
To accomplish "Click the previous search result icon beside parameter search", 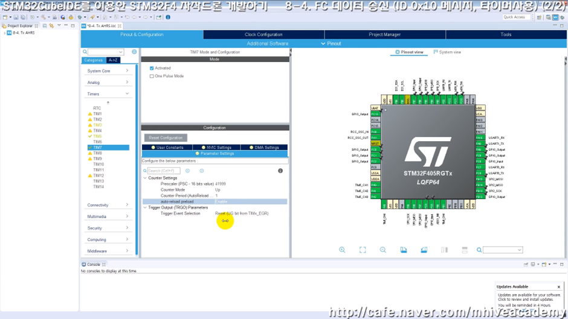I will [188, 171].
